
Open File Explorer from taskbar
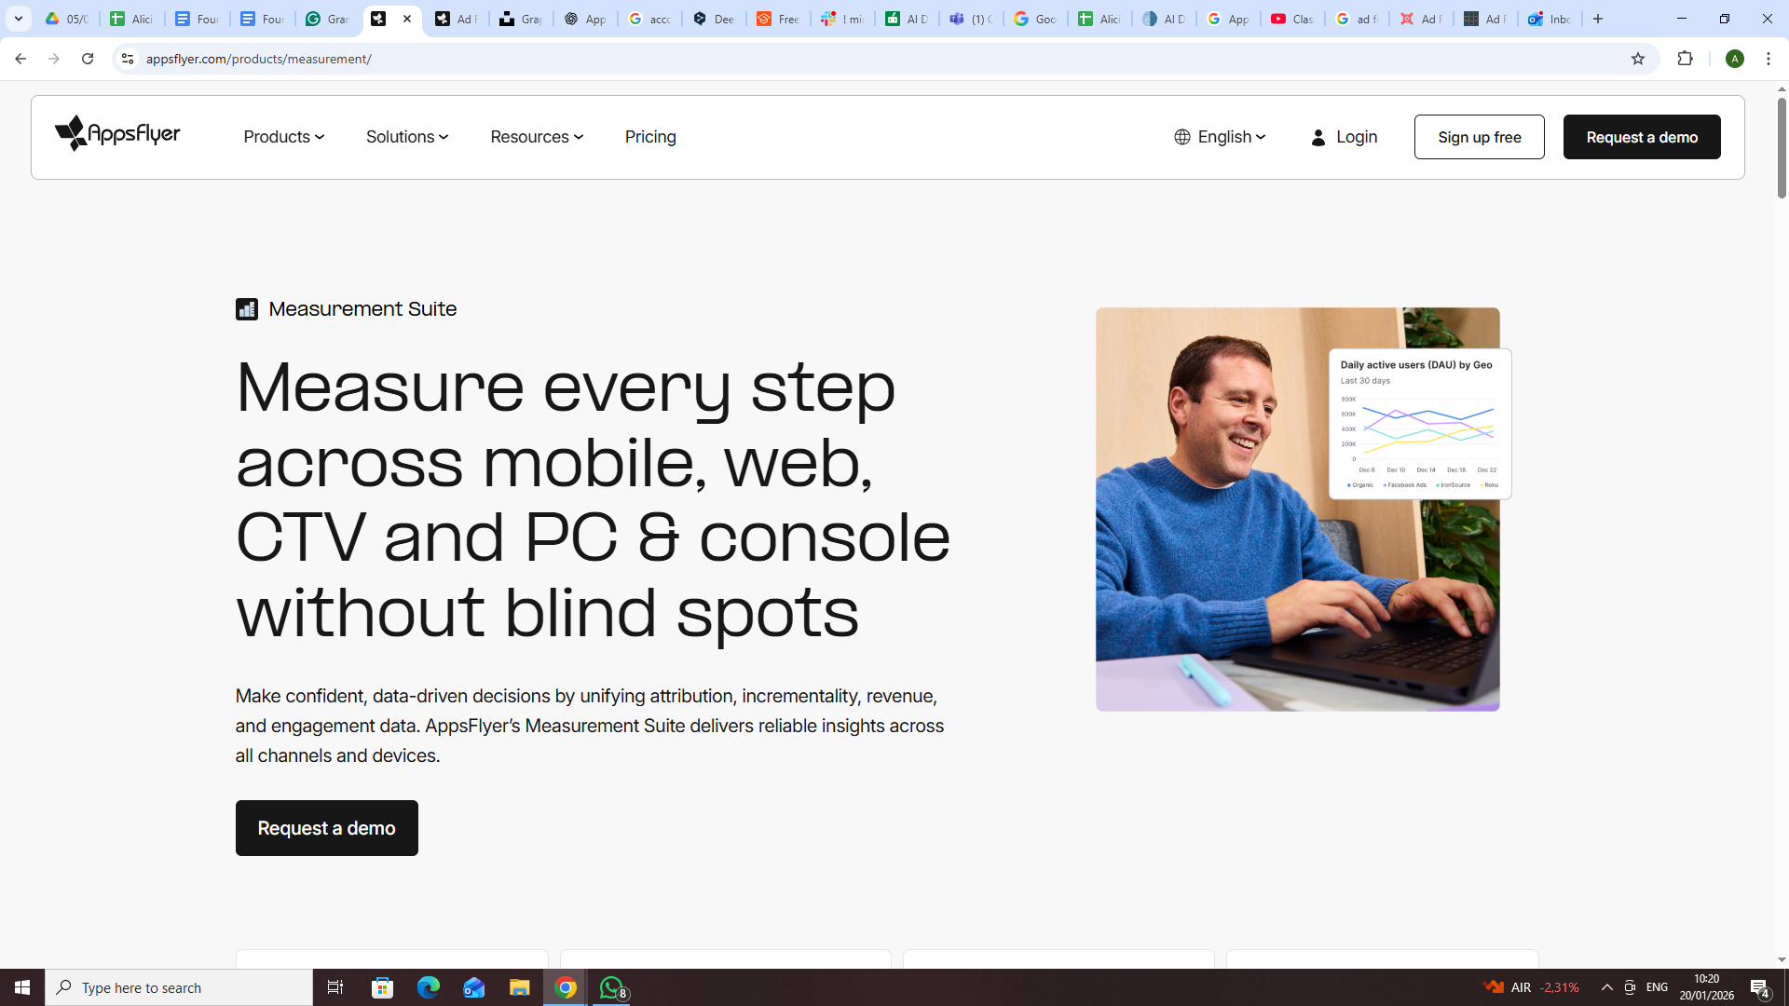point(520,987)
